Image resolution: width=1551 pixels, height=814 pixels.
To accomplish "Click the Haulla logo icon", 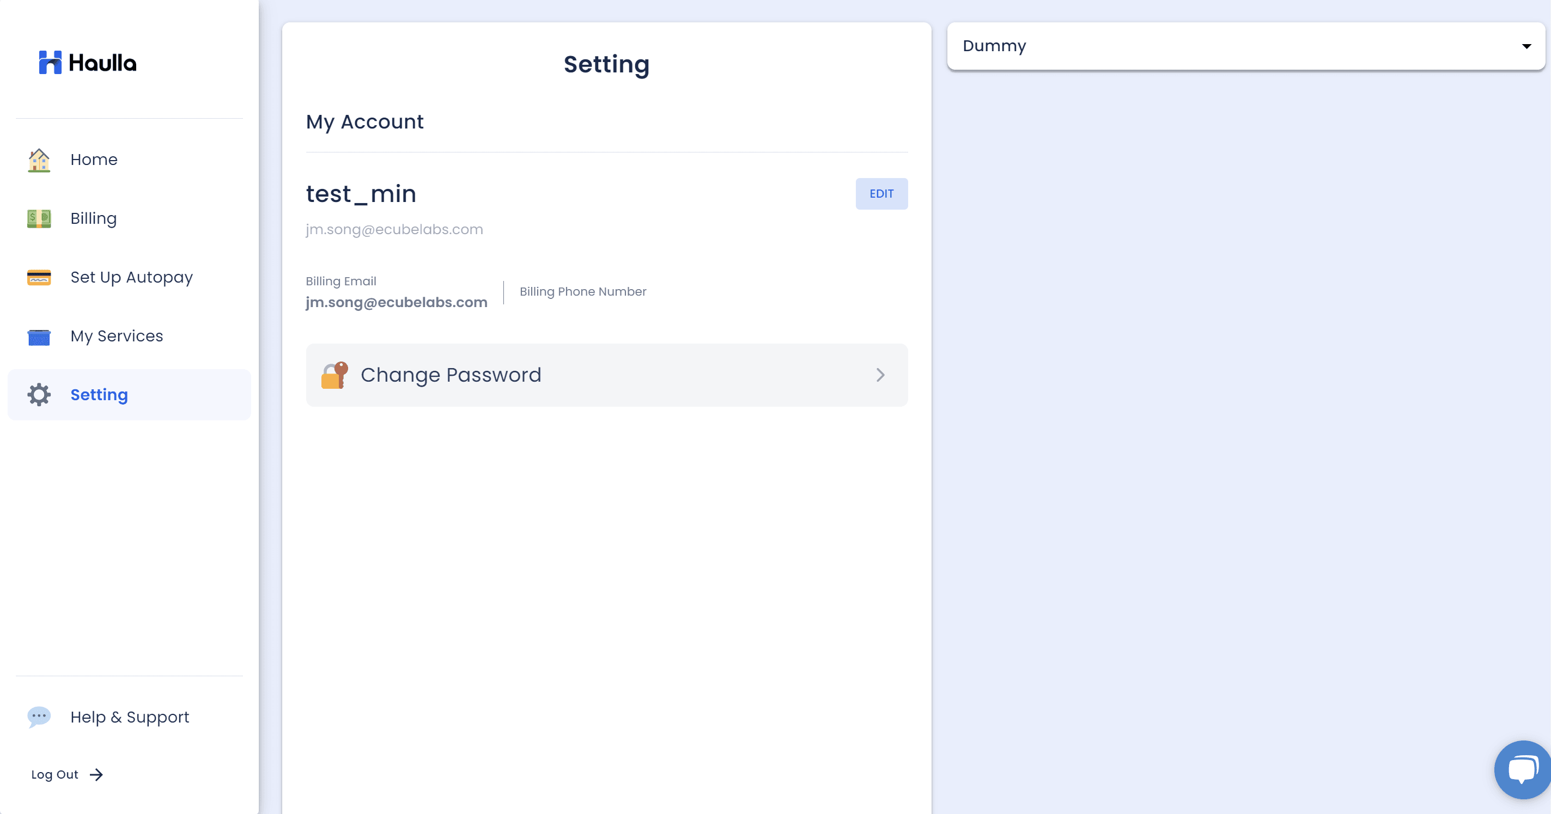I will coord(51,63).
